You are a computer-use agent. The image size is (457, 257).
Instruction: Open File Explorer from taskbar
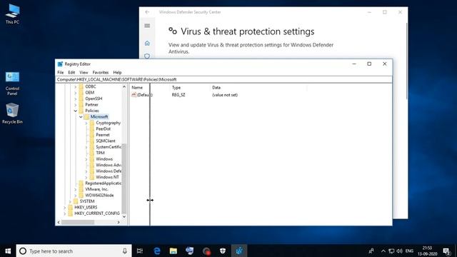[173, 251]
